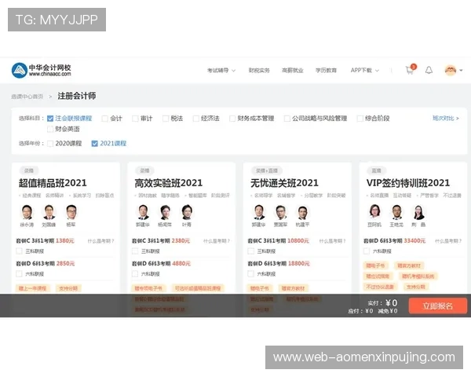The height and width of the screenshot is (377, 471).
Task: Click the 33400元 price text
Action: (x=414, y=241)
